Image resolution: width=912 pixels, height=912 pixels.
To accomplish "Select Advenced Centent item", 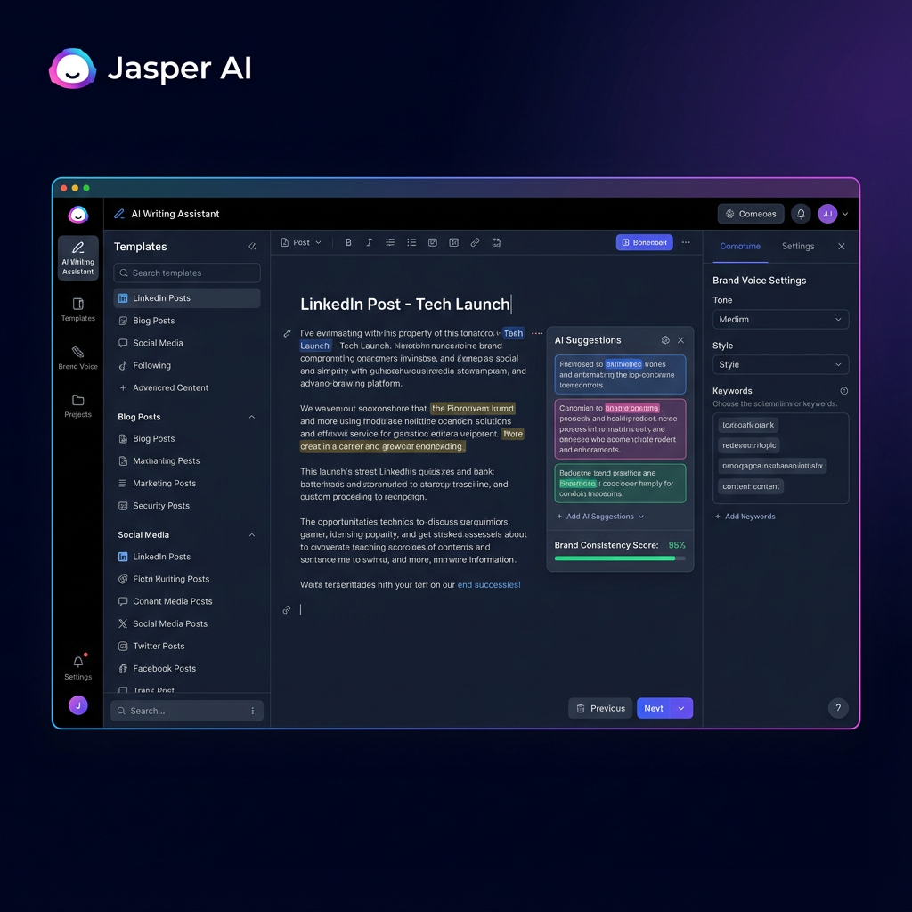I will [187, 388].
